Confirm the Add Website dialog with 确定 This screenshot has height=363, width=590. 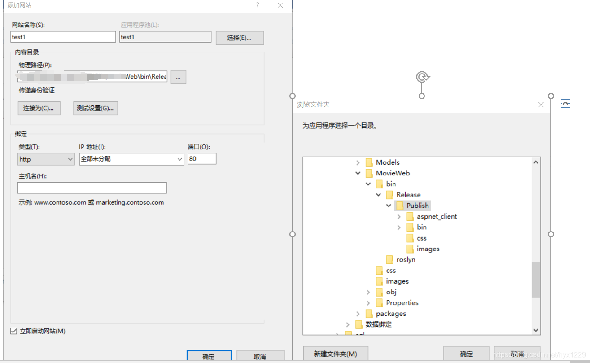[x=209, y=356]
